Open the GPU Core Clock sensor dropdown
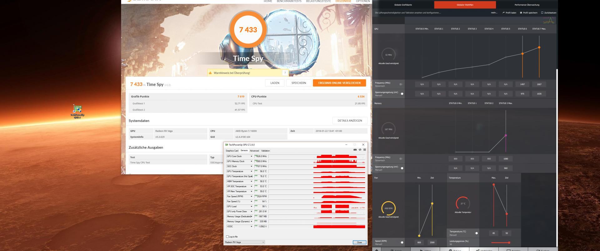600x251 pixels. coord(251,156)
